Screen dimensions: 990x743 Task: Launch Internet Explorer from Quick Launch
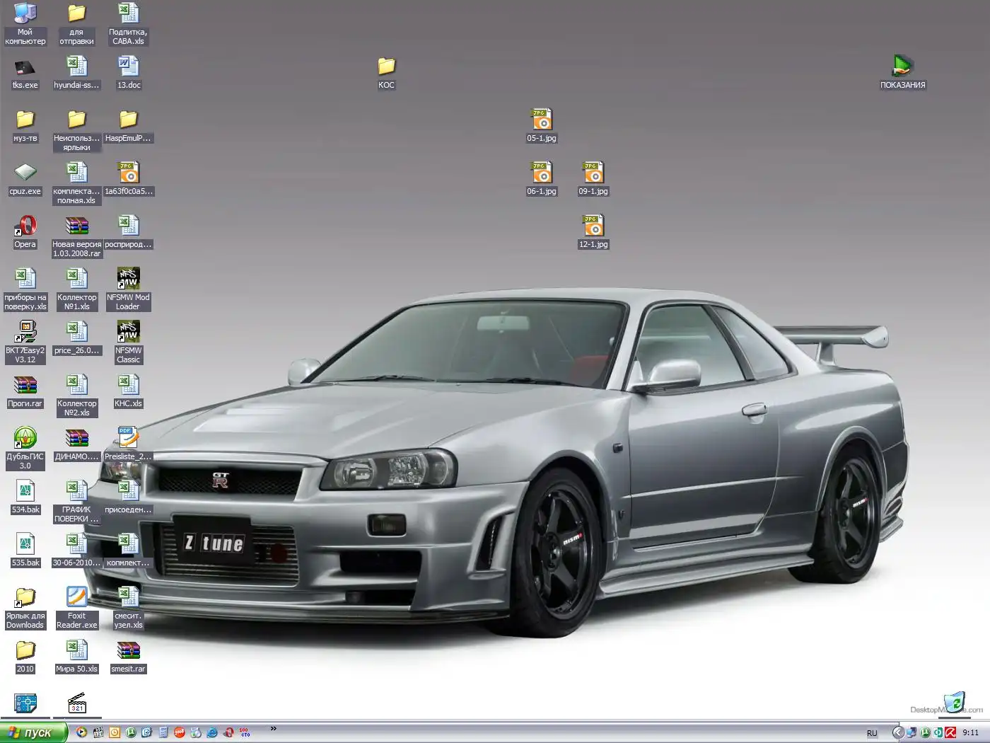coord(211,732)
